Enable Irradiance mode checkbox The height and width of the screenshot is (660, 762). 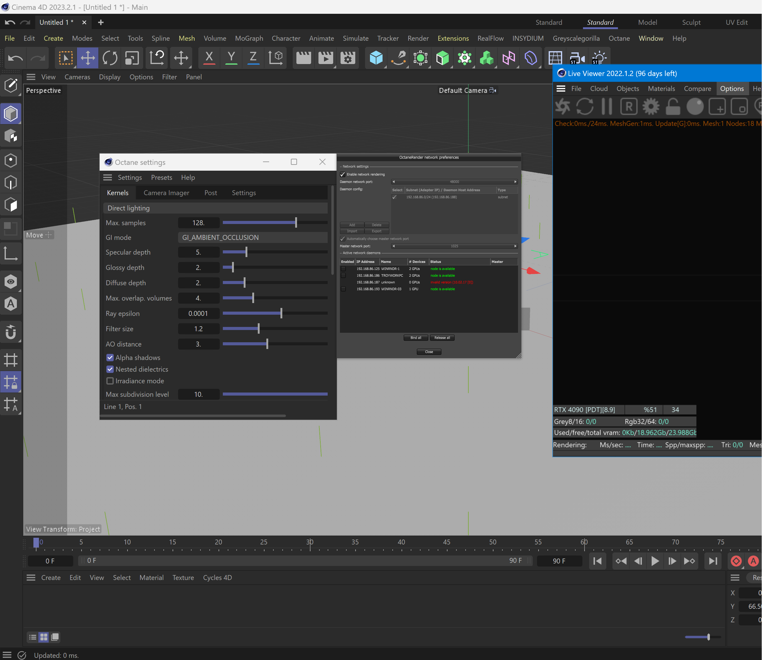coord(110,381)
